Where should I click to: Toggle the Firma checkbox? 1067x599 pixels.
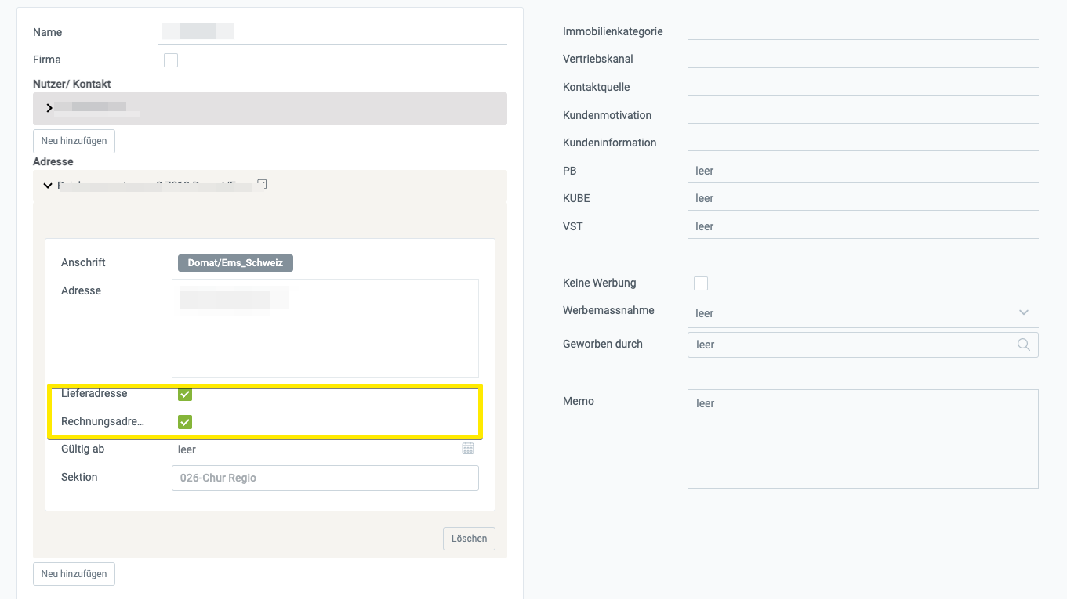click(x=171, y=60)
